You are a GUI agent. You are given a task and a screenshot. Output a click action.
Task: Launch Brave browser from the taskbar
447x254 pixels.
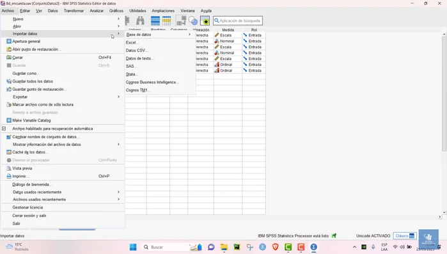point(276,247)
